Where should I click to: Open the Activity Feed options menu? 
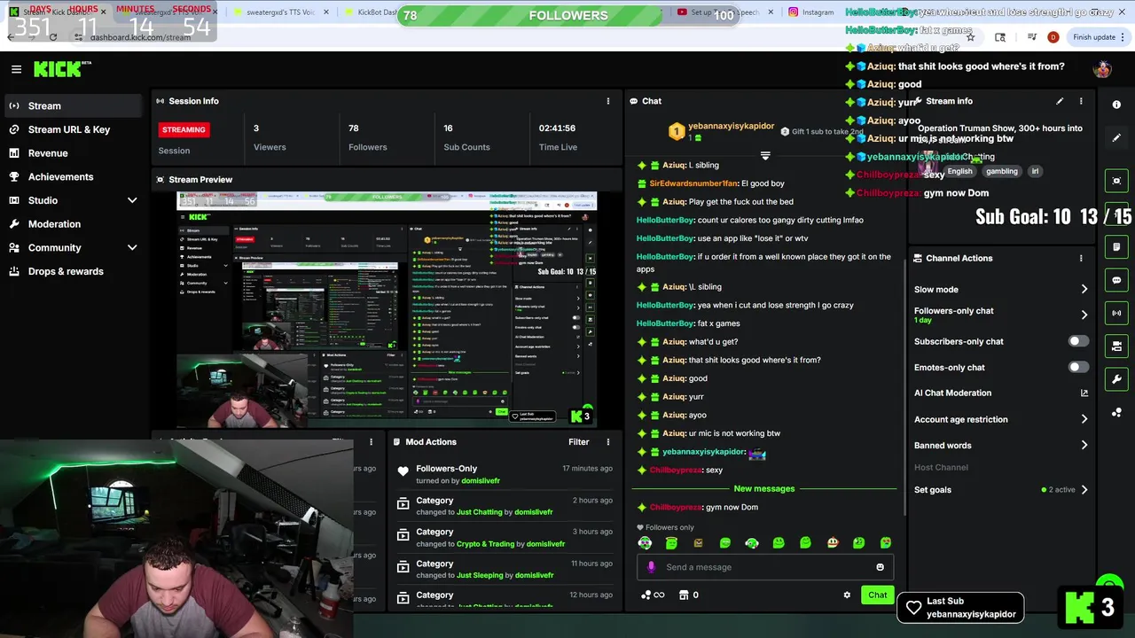tap(371, 441)
